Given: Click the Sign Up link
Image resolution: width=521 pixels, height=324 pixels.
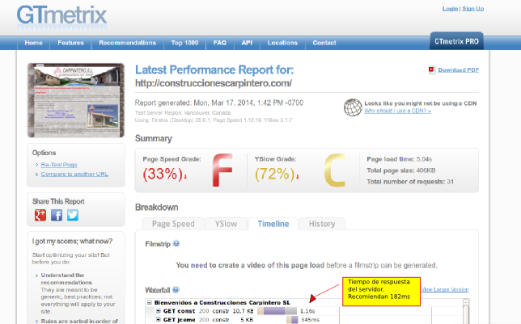Looking at the screenshot, I should point(472,9).
